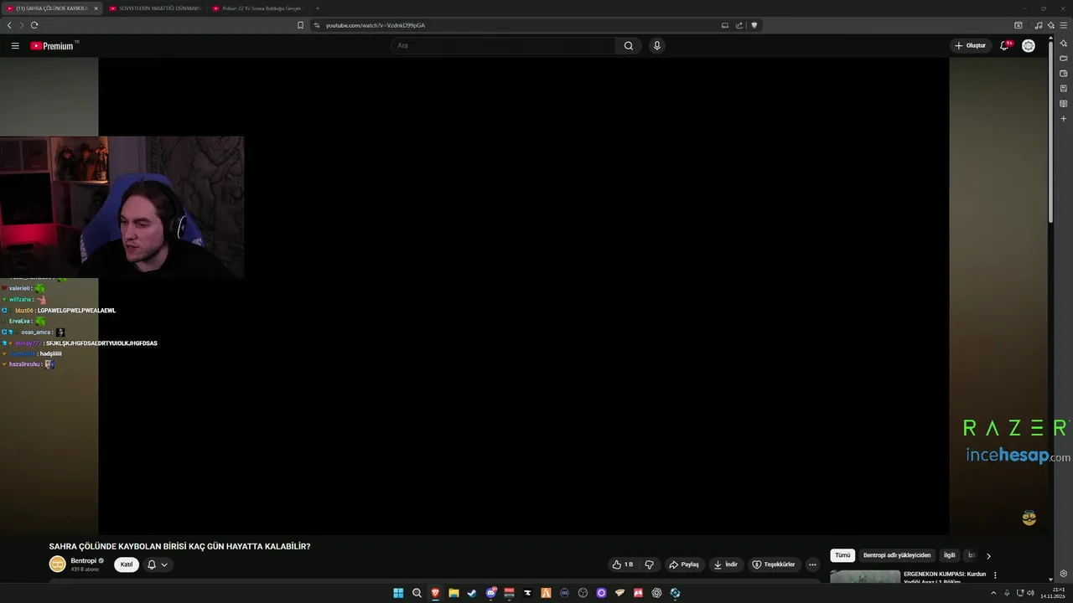Open Windows taskbar search
Image resolution: width=1073 pixels, height=603 pixels.
point(417,593)
